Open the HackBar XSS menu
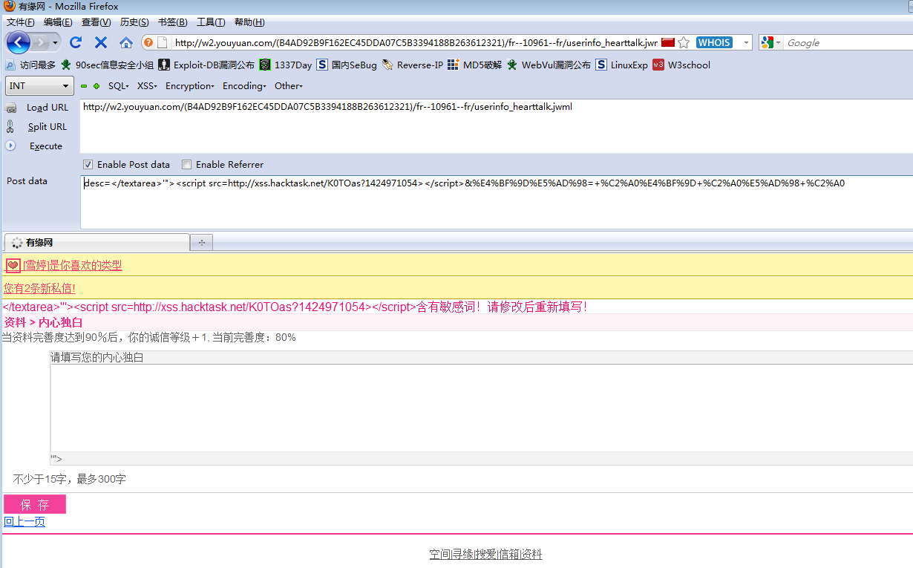 (147, 86)
